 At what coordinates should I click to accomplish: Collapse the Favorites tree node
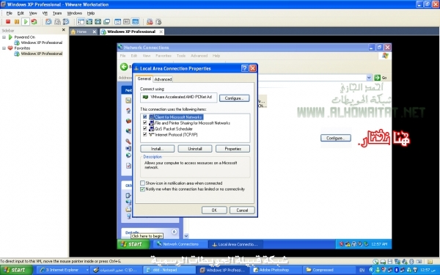[x=4, y=48]
